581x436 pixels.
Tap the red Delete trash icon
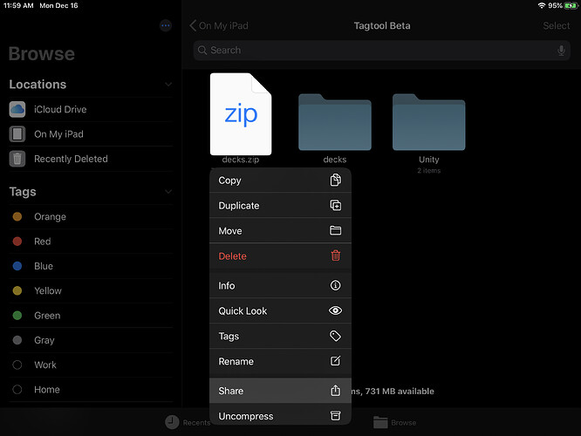(x=335, y=256)
